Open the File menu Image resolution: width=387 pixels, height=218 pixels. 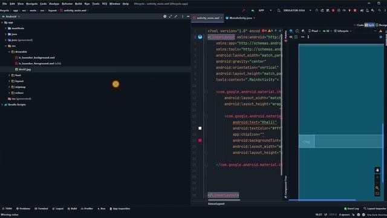click(x=5, y=4)
